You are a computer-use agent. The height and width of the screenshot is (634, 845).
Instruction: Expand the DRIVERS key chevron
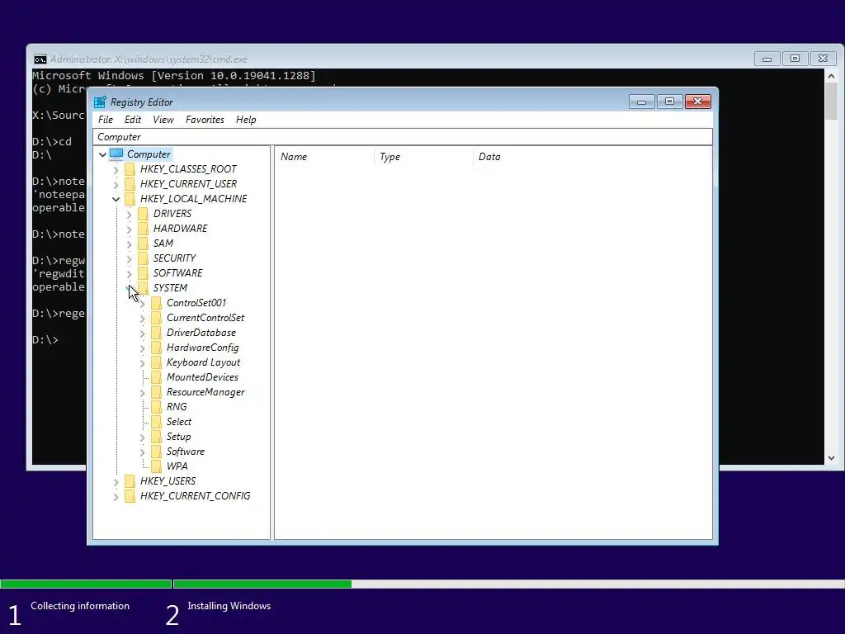(x=130, y=215)
